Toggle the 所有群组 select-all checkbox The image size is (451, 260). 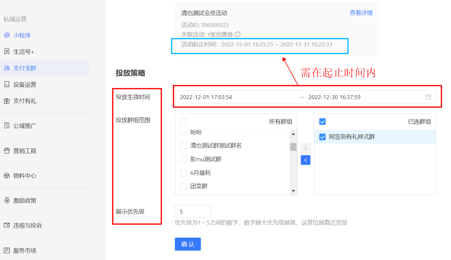tap(184, 122)
